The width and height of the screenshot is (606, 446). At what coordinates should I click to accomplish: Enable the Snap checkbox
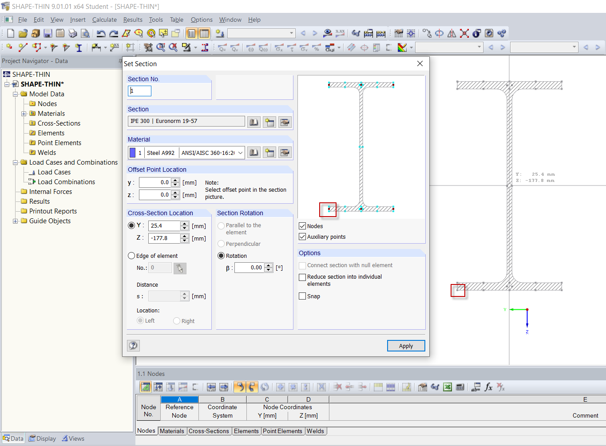302,296
